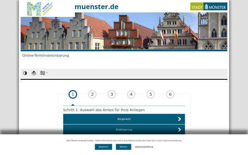This screenshot has height=155, width=248.
Task: Select step 6 in the progress indicator
Action: coord(170,94)
